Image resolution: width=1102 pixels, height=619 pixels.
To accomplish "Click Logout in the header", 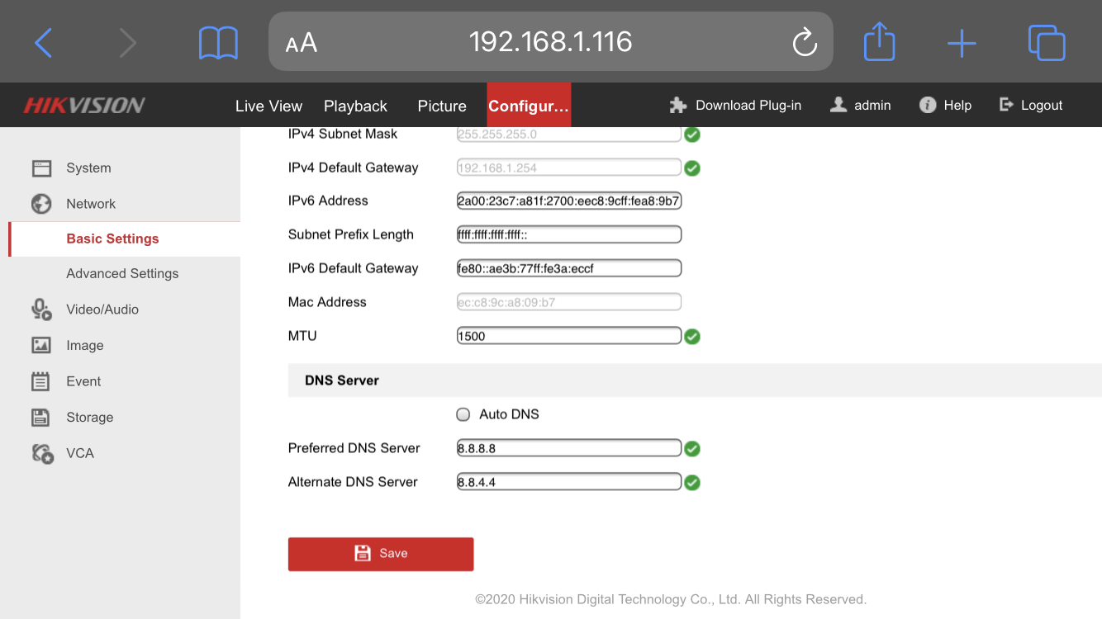I will pos(1031,106).
